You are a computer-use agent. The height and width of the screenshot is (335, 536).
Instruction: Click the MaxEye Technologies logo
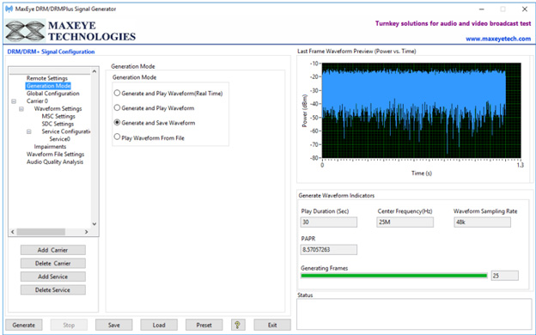(70, 31)
